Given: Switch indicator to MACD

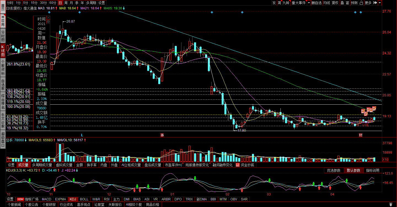Looking at the screenshot, I should [47, 199].
